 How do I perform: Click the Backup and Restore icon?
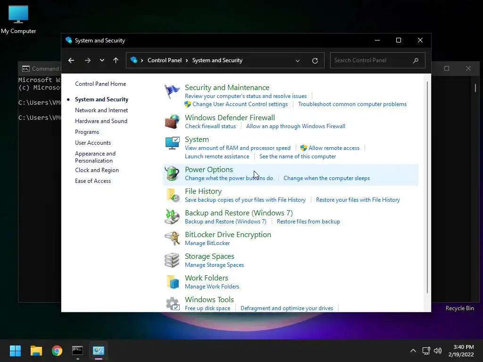coord(172,217)
